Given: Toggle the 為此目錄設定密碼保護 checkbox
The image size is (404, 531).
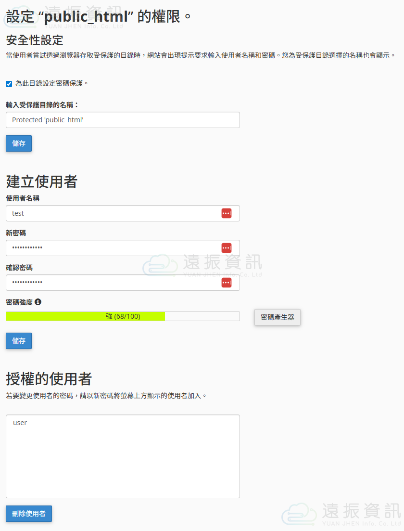Looking at the screenshot, I should [9, 84].
